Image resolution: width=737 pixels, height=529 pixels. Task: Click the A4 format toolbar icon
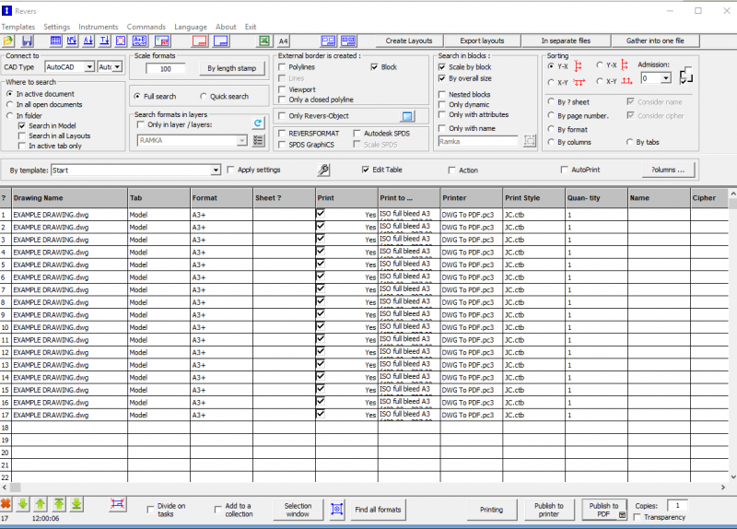click(x=283, y=41)
